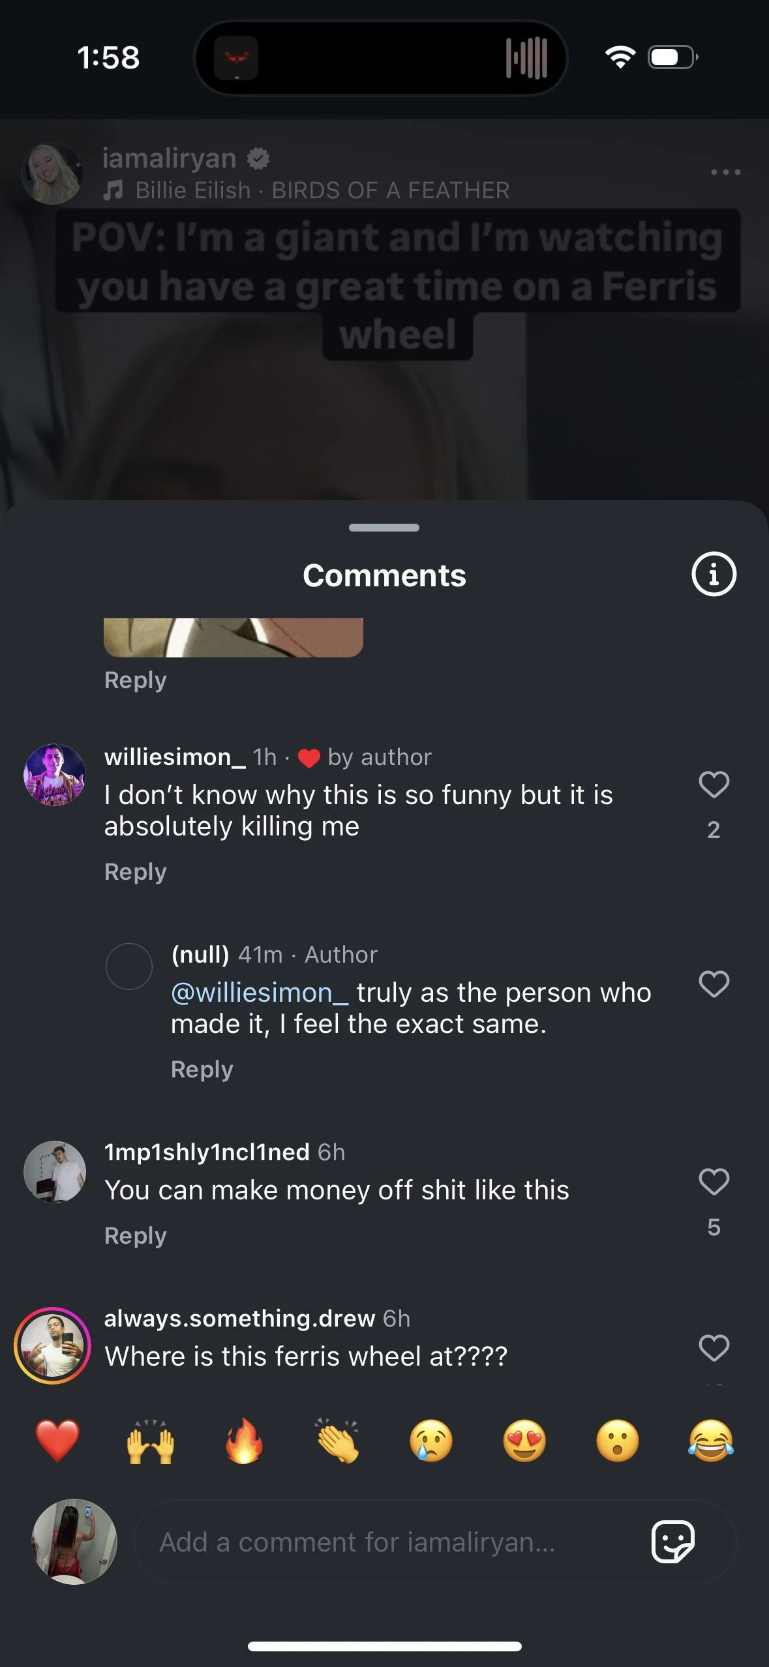Like 1mp1shly1ncl1ned's comment
The height and width of the screenshot is (1667, 769).
tap(715, 1182)
